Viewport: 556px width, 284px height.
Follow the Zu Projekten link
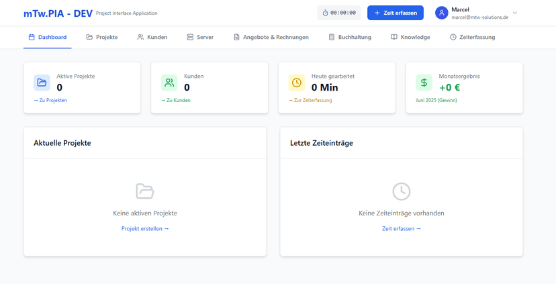click(50, 100)
